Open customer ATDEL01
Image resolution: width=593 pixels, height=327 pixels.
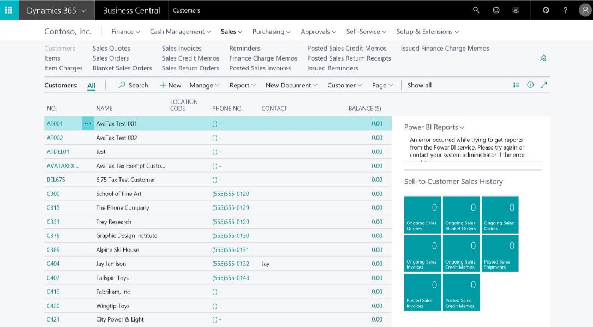[58, 152]
